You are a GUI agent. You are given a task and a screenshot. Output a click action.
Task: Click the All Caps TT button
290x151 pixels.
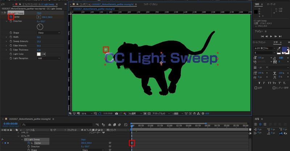point(269,83)
